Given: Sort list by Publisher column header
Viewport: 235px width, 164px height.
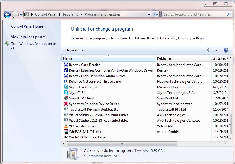Looking at the screenshot, I should click(x=164, y=58).
